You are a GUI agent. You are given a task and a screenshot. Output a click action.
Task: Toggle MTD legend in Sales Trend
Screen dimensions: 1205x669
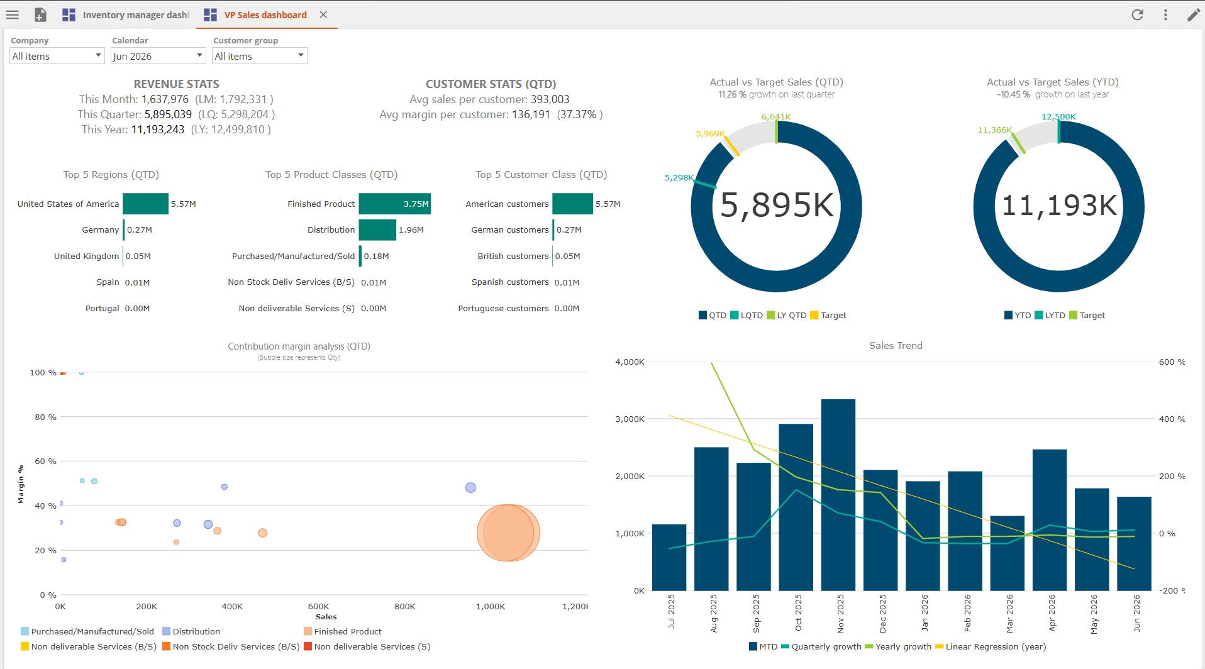[763, 646]
